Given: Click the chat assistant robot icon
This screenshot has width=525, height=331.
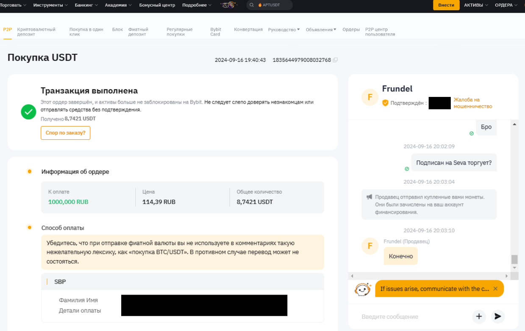Looking at the screenshot, I should [x=363, y=289].
